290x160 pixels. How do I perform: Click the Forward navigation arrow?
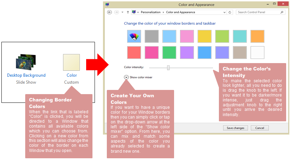[x=116, y=12]
